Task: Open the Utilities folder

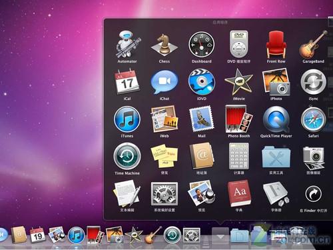Action: [x=276, y=157]
